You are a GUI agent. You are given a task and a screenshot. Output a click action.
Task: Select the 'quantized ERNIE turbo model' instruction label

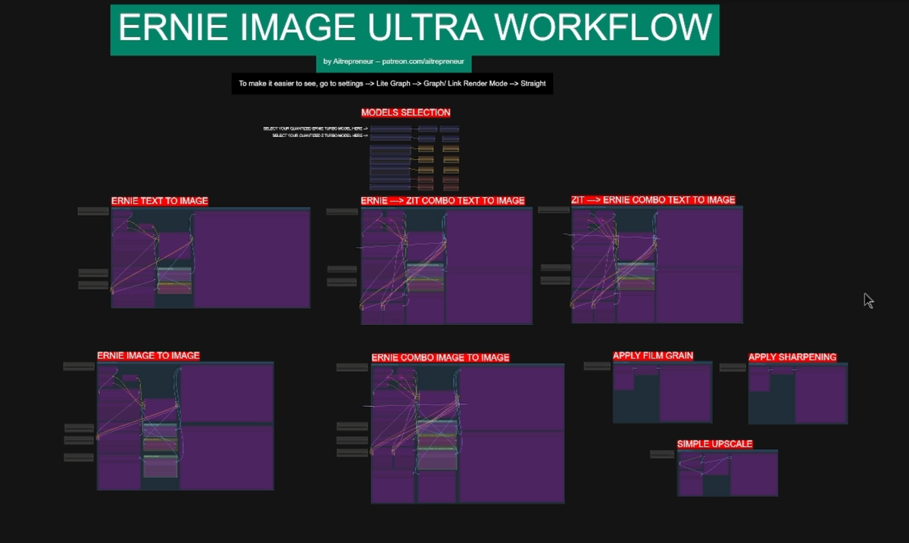coord(315,129)
